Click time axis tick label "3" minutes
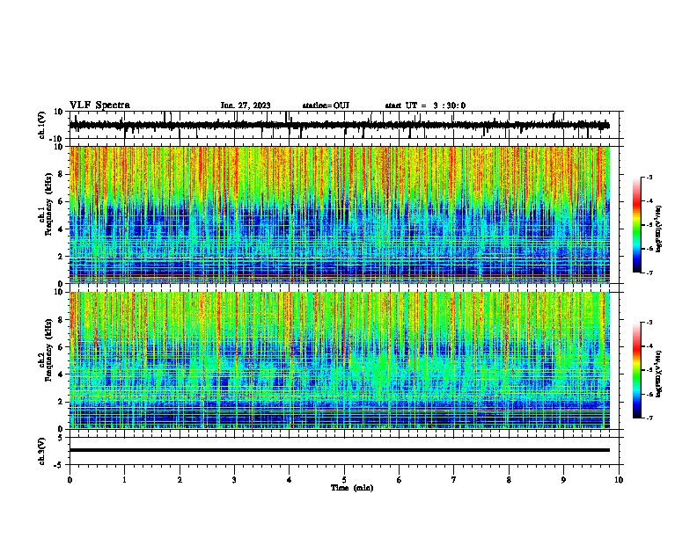This screenshot has height=538, width=697. point(234,480)
